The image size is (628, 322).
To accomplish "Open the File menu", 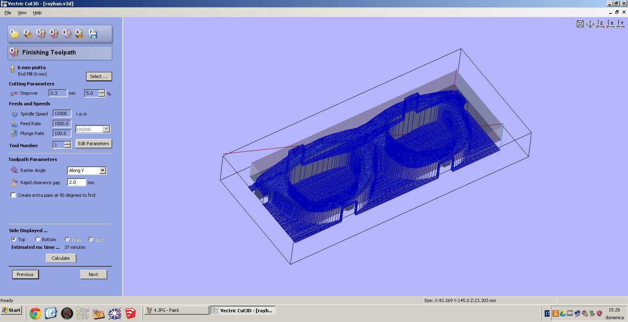I will tap(8, 13).
